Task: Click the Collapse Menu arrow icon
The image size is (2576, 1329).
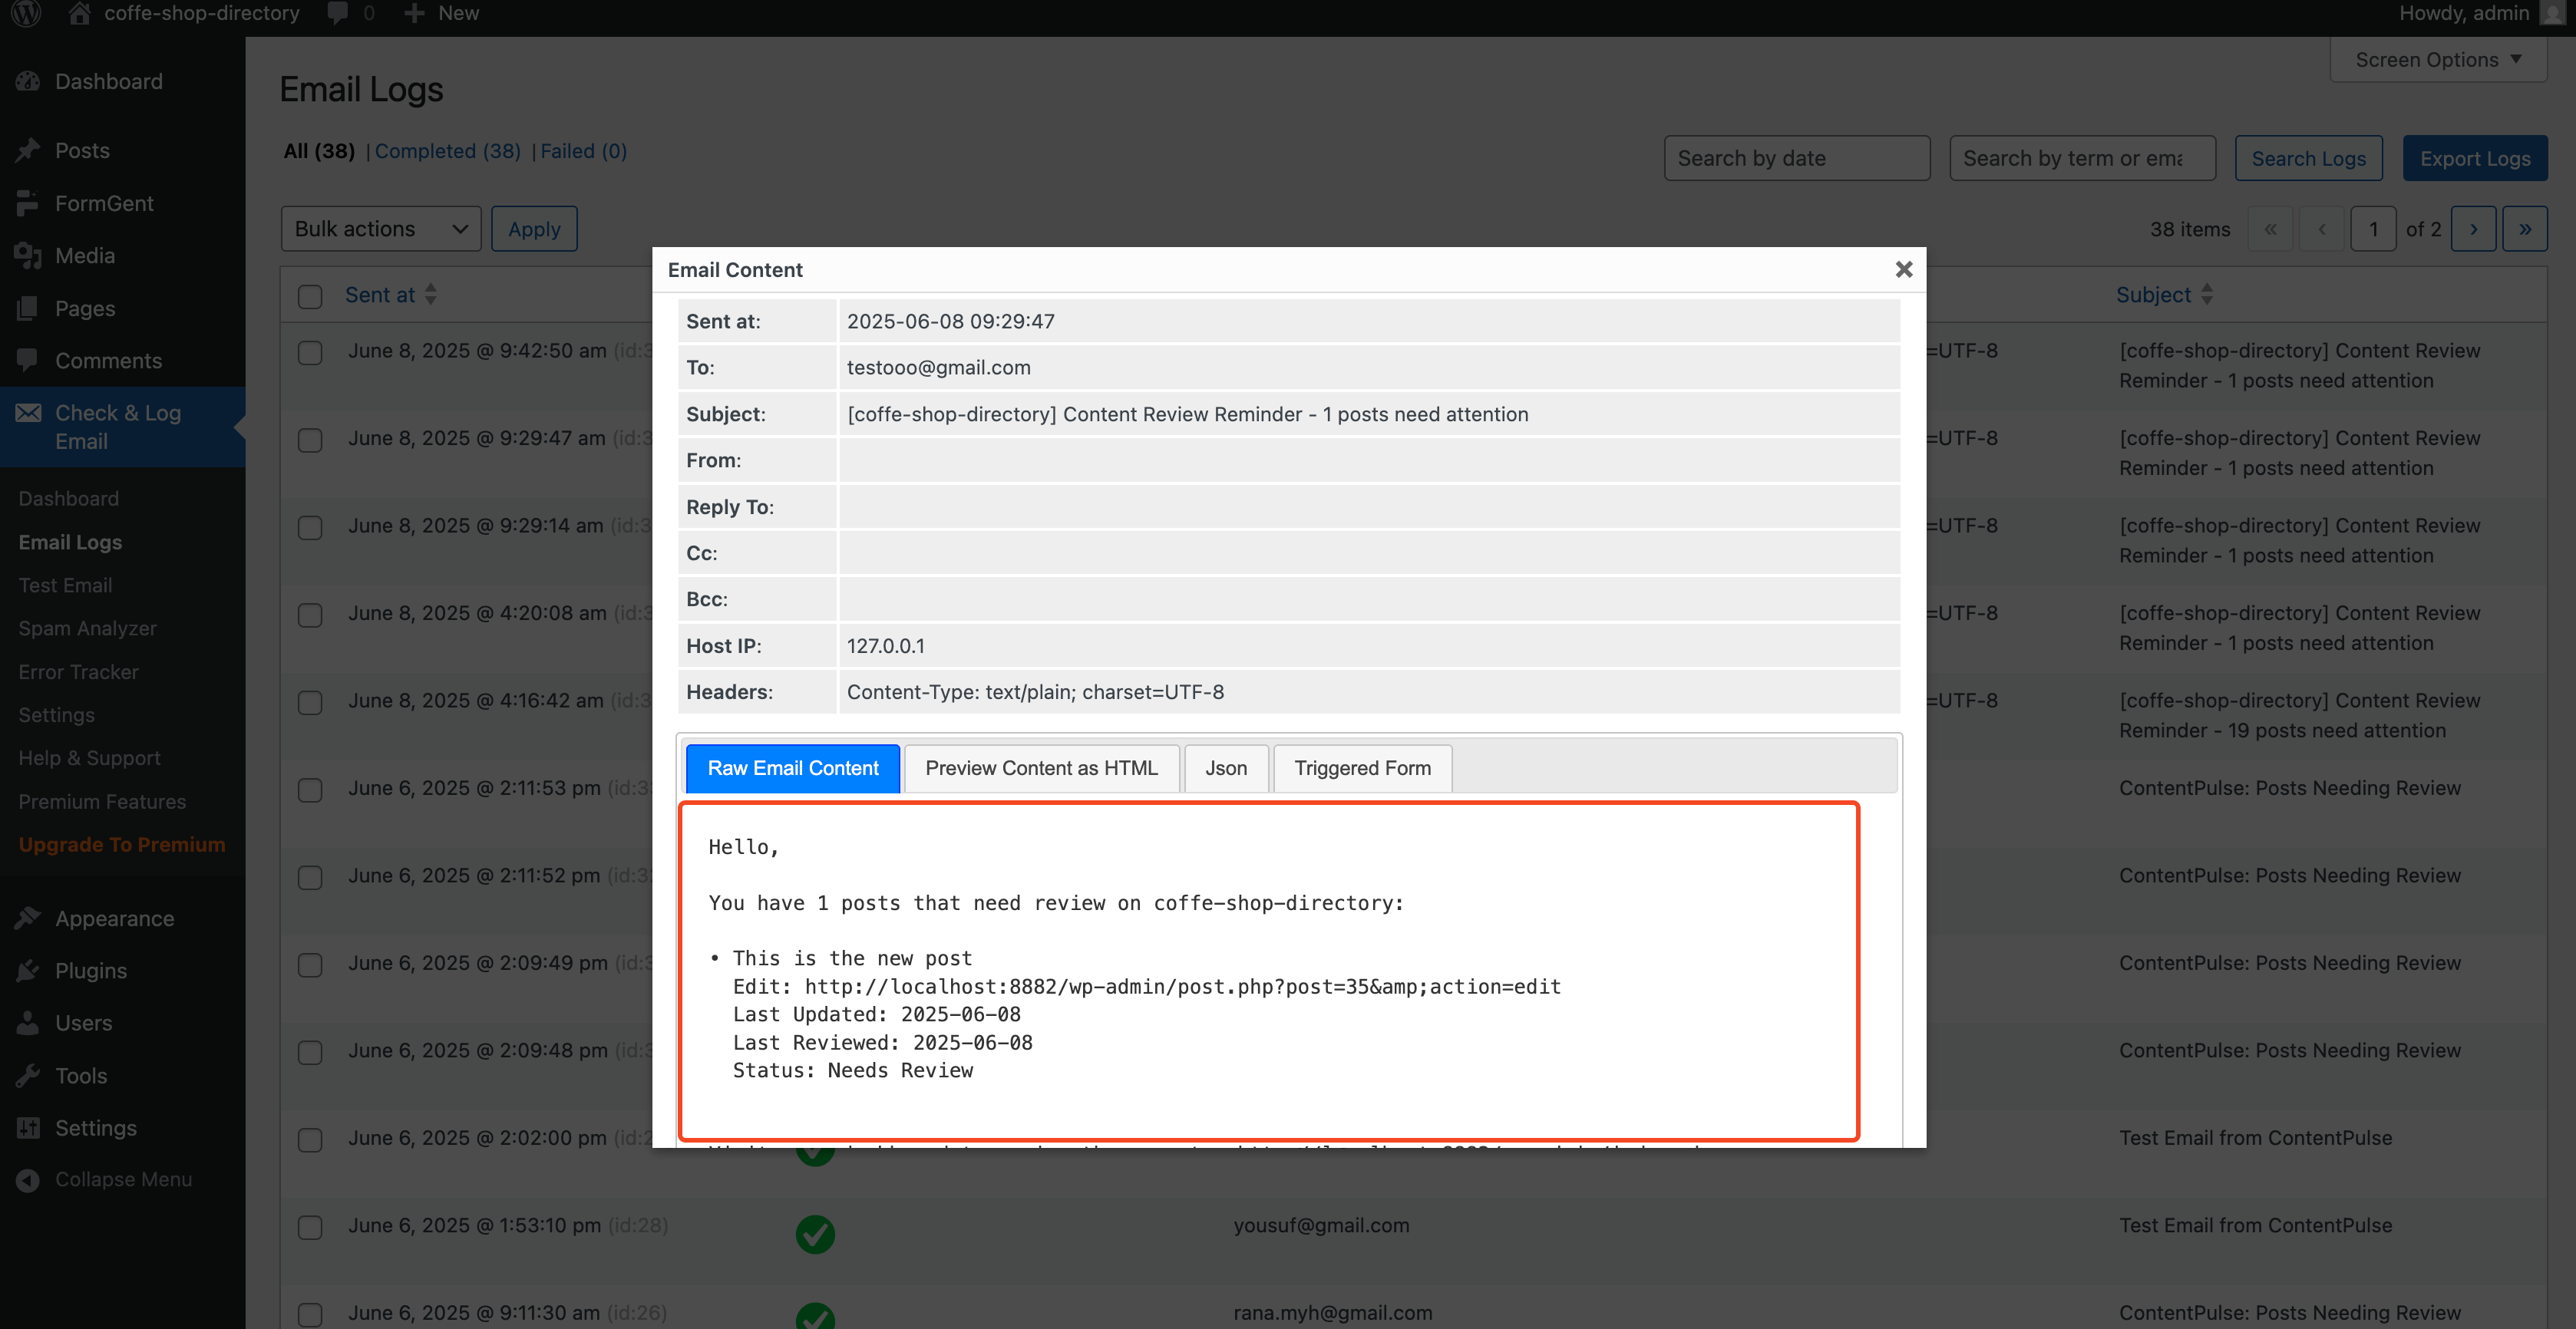Action: coord(28,1180)
